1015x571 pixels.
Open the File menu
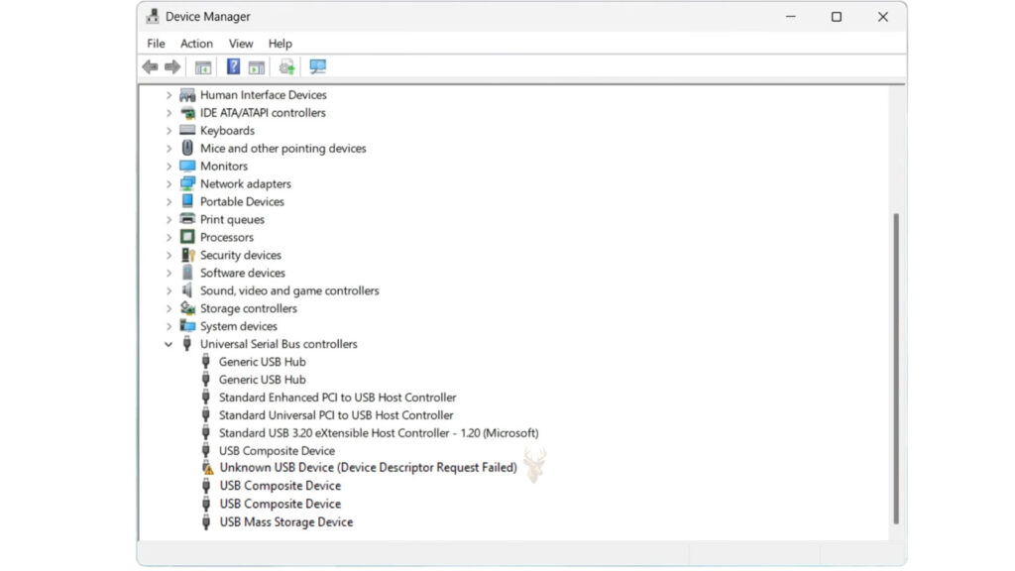156,44
